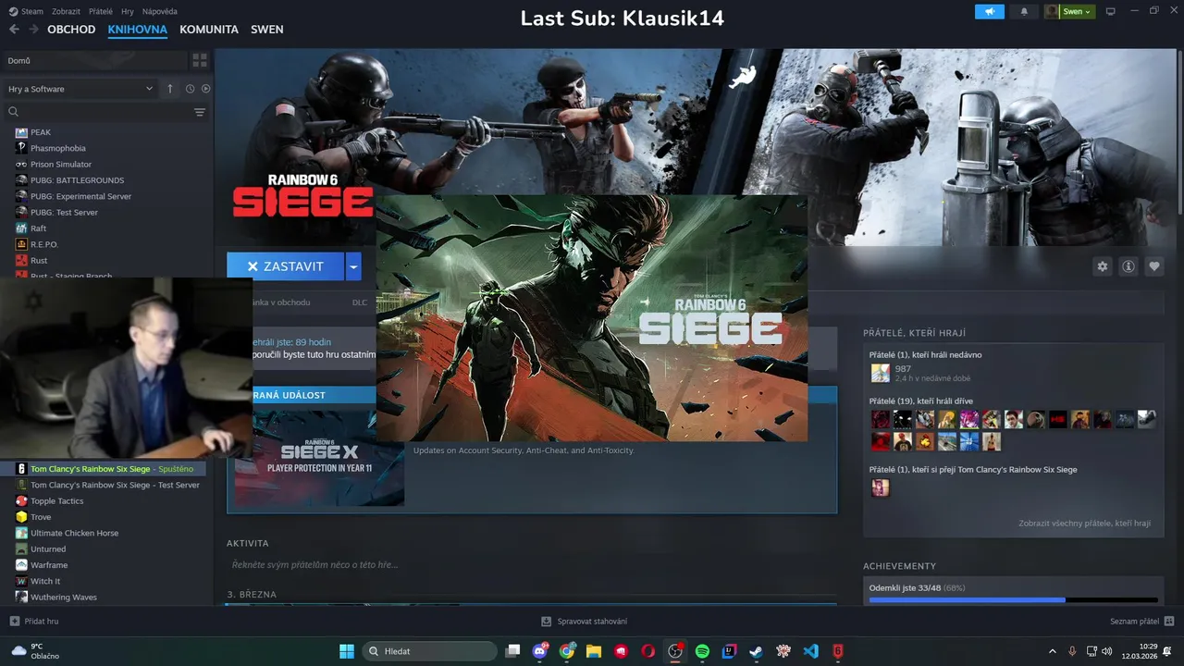Open Discord from the taskbar
This screenshot has height=666, width=1184.
coord(540,651)
